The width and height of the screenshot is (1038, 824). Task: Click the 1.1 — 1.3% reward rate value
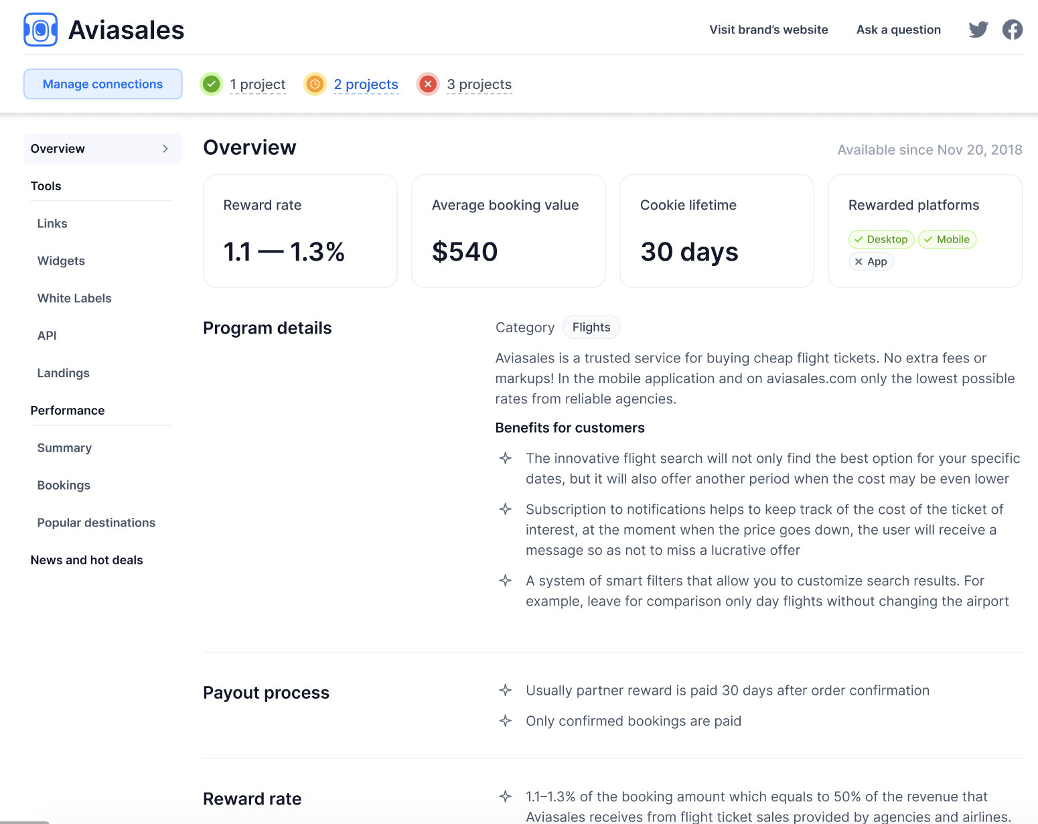click(x=284, y=252)
